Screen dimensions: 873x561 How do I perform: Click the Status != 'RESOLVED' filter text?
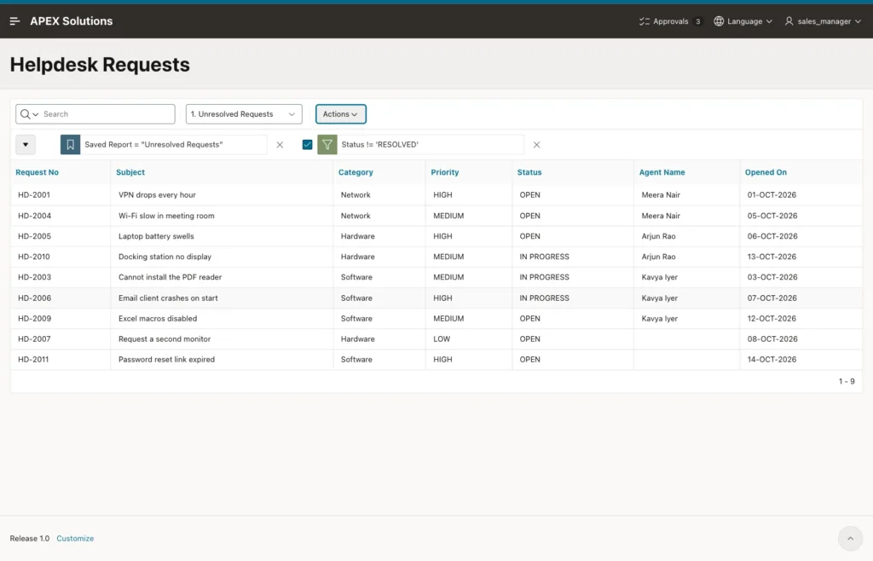(x=379, y=145)
